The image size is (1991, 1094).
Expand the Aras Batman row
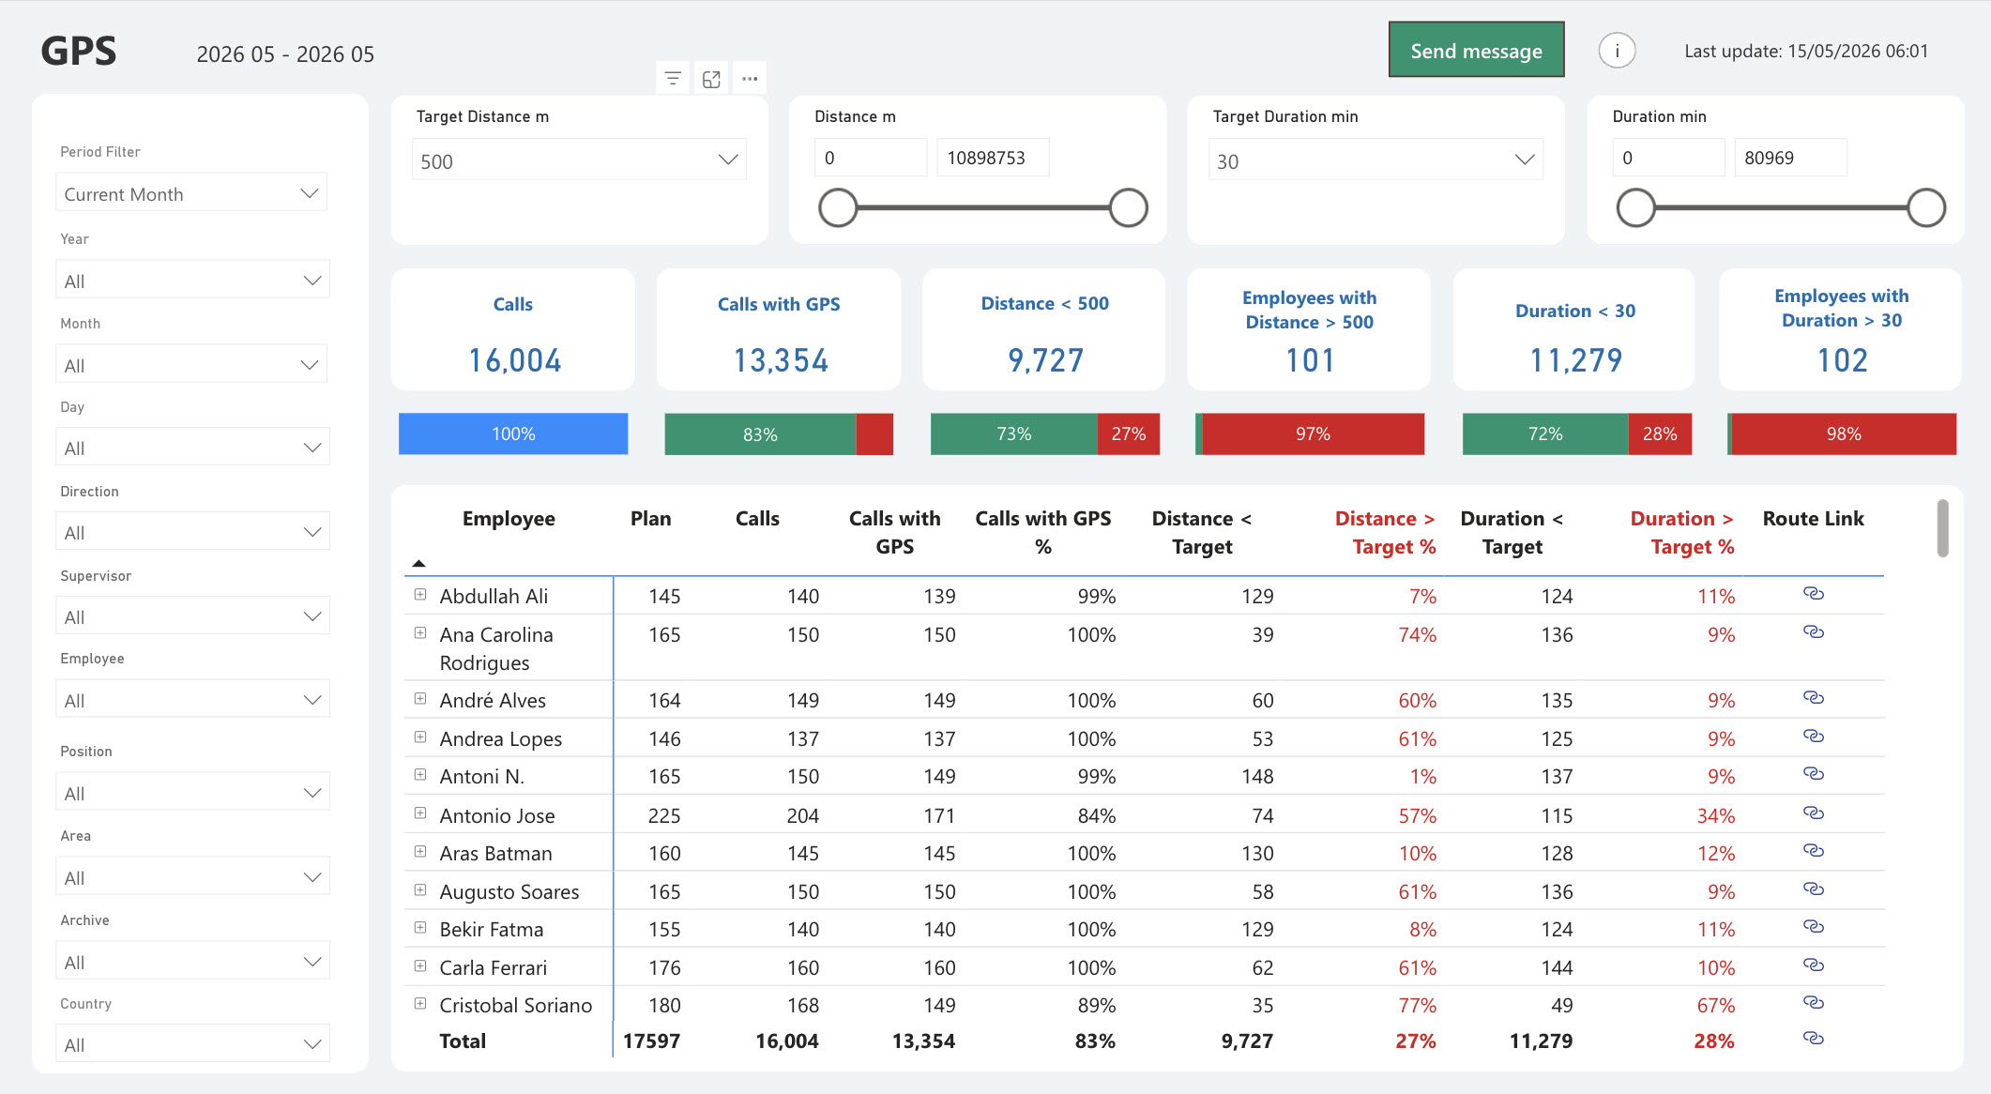point(420,851)
